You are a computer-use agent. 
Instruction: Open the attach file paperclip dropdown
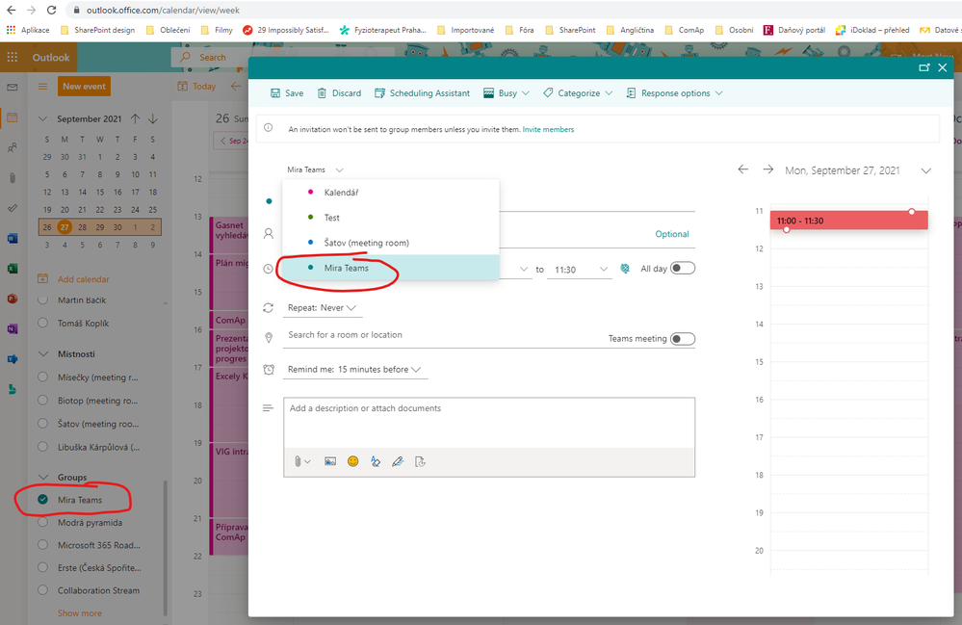point(301,461)
